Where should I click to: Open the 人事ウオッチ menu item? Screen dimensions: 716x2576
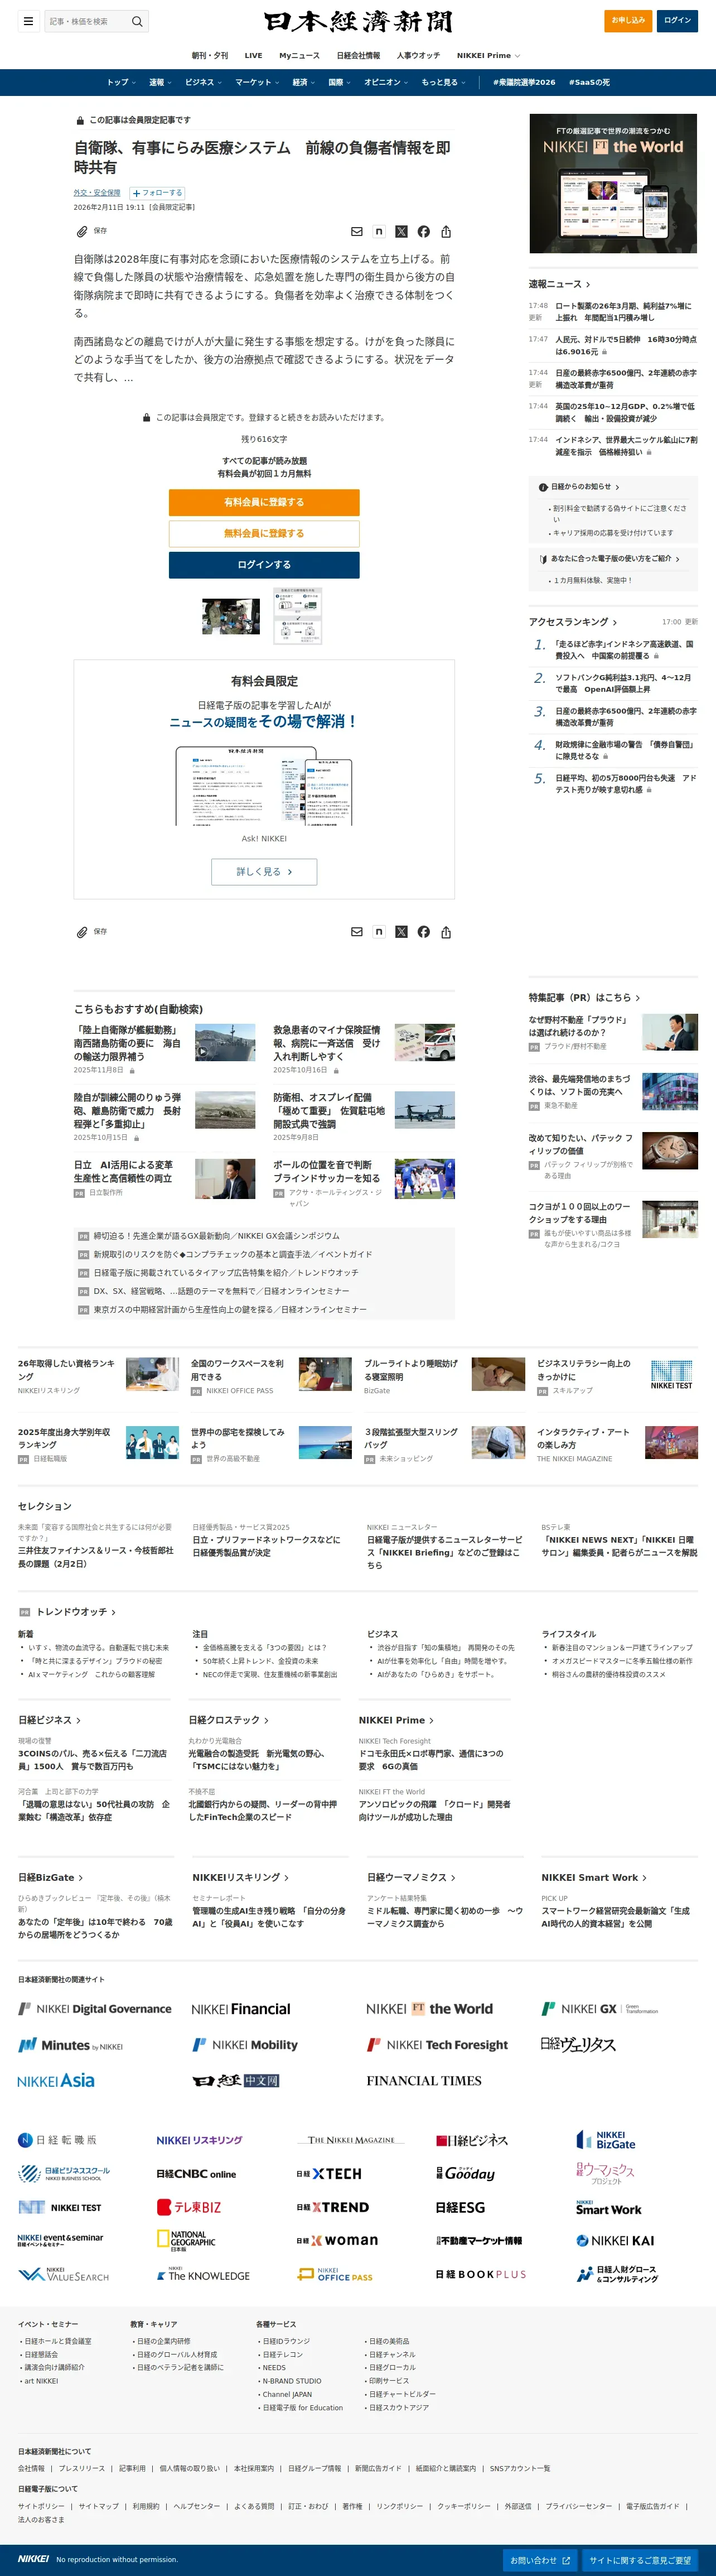(x=418, y=56)
